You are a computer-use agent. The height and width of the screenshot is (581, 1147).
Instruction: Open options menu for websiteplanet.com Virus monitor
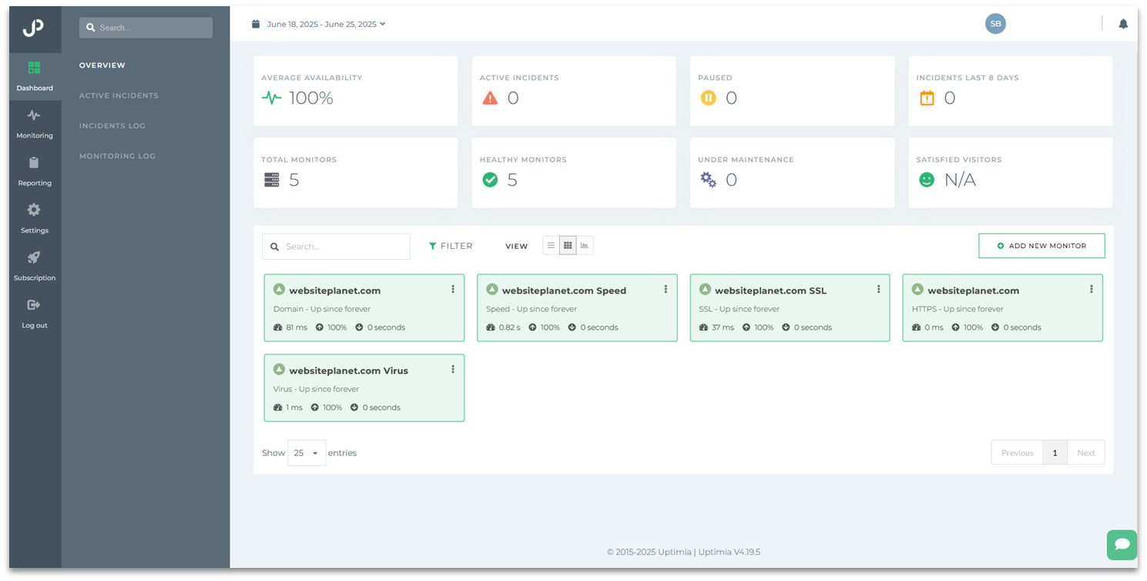point(453,368)
